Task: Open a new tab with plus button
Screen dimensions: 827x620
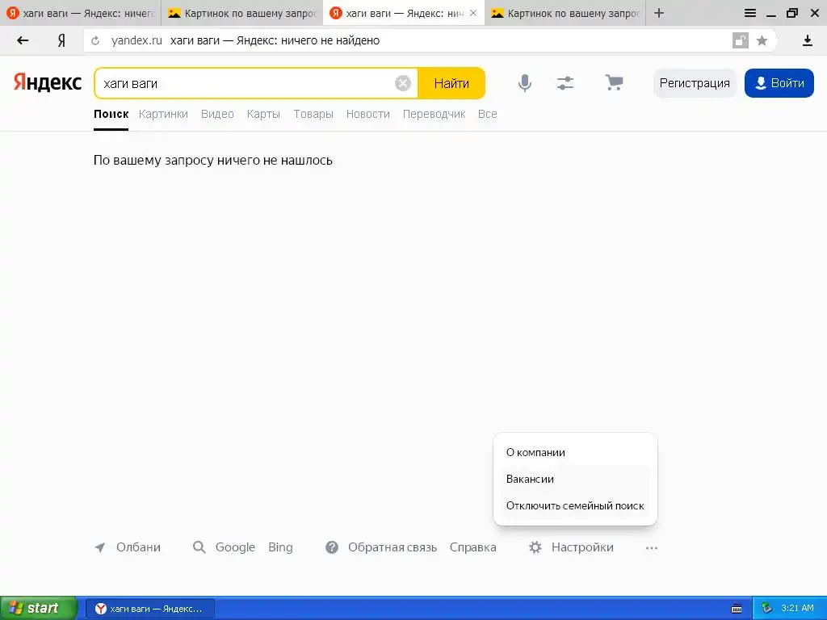Action: point(659,13)
